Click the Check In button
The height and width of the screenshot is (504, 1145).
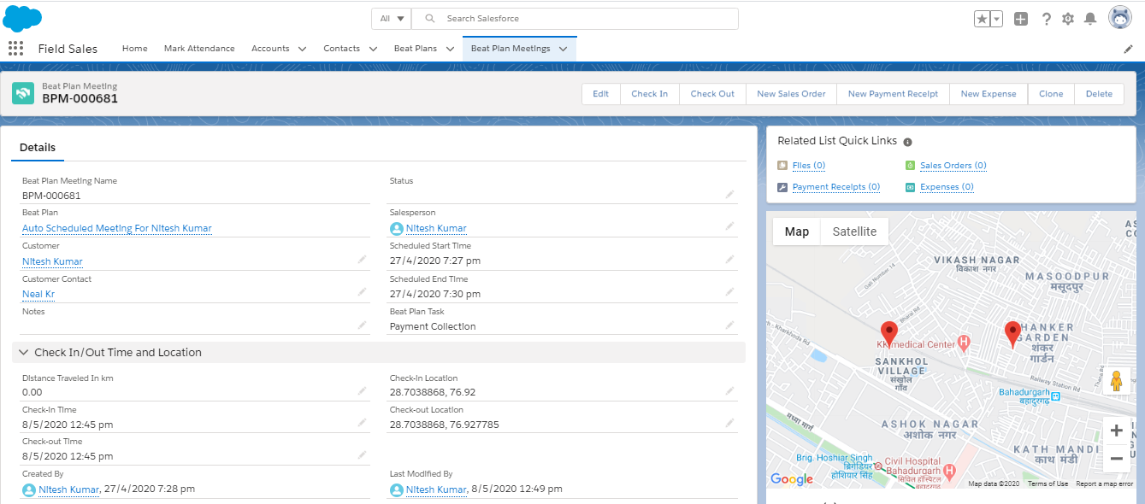point(649,94)
